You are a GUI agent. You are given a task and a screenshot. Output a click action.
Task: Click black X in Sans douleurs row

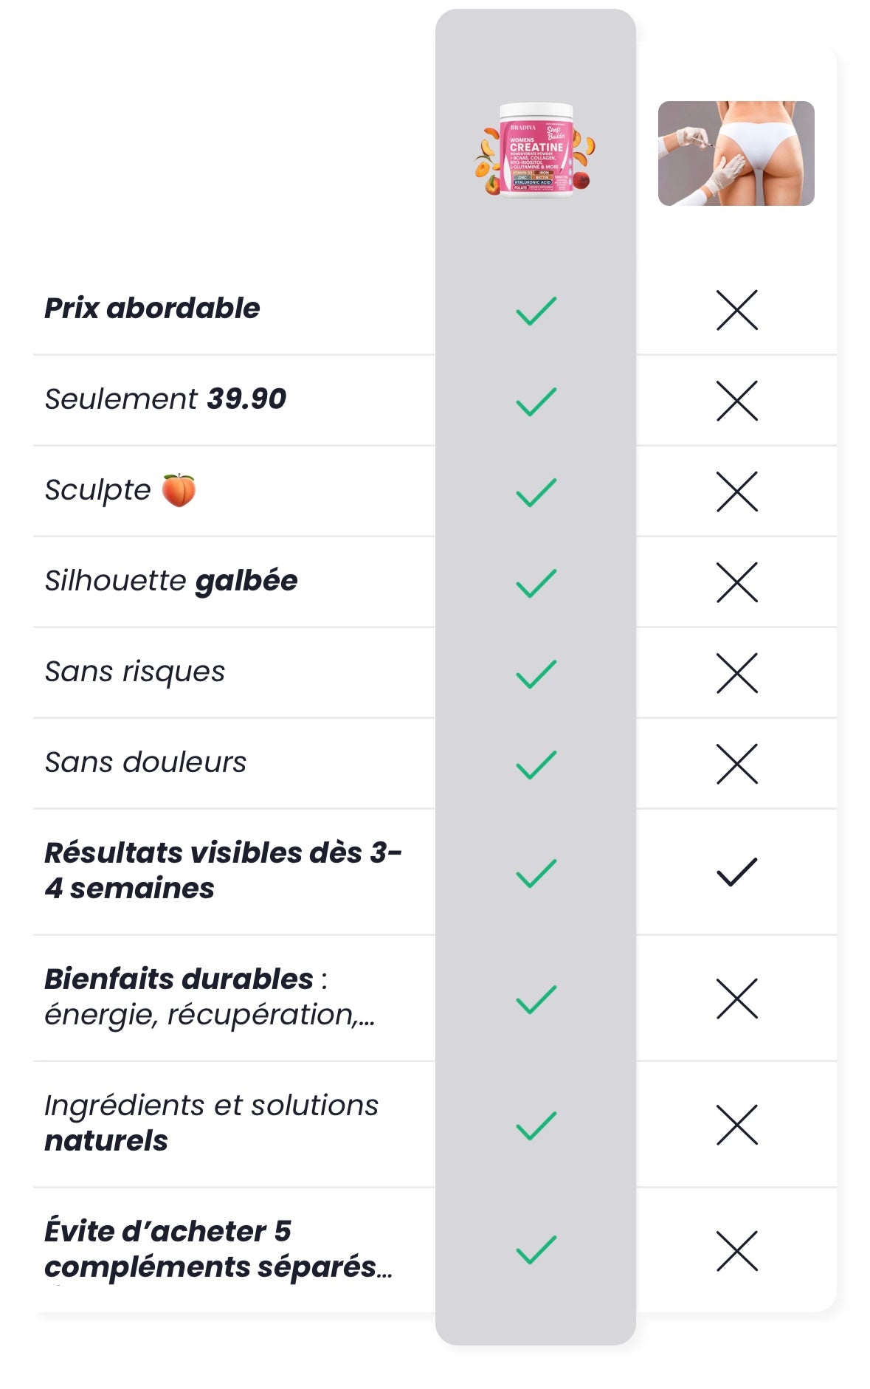(736, 764)
